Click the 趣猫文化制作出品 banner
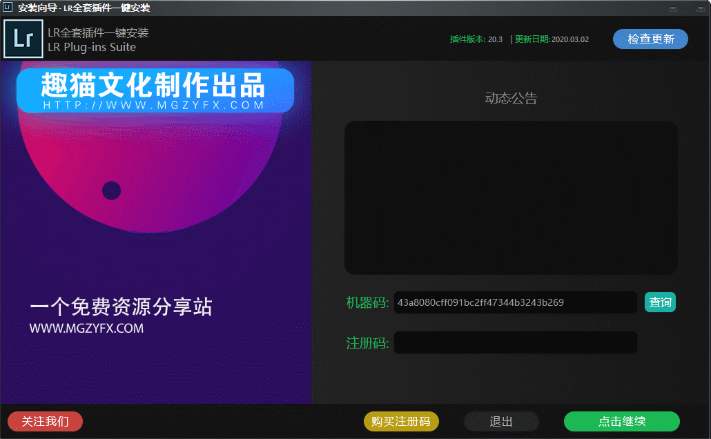Screen dimensions: 711x439 [x=155, y=90]
